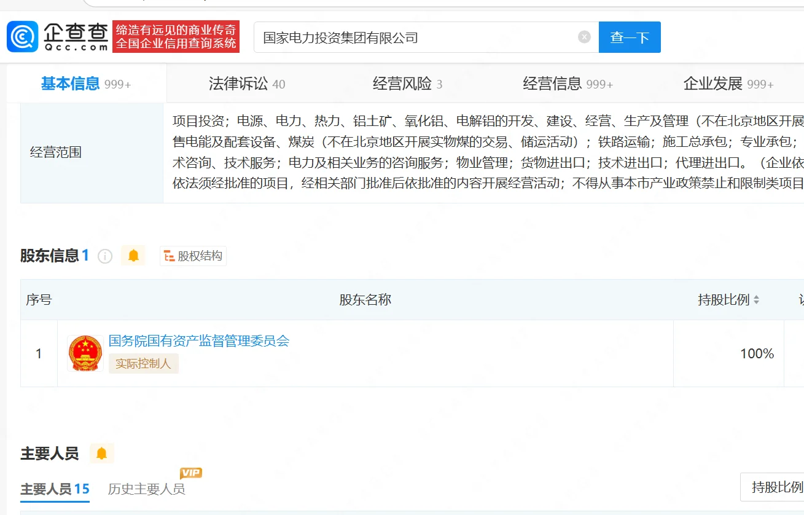Click the 股东信息 section heading

pos(49,256)
